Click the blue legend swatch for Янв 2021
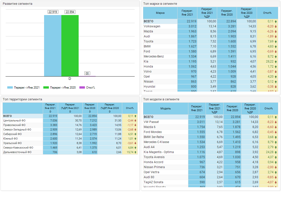 pyautogui.click(x=10, y=88)
